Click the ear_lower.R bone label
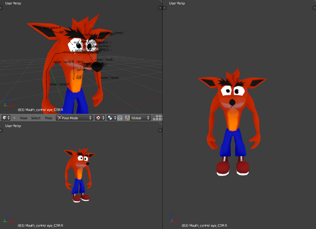Screen dimensions: 316x229 click(52, 28)
